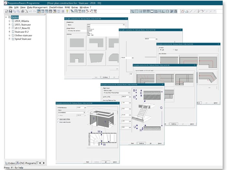Expand the 2015_Staircase tree node

(x=9, y=25)
